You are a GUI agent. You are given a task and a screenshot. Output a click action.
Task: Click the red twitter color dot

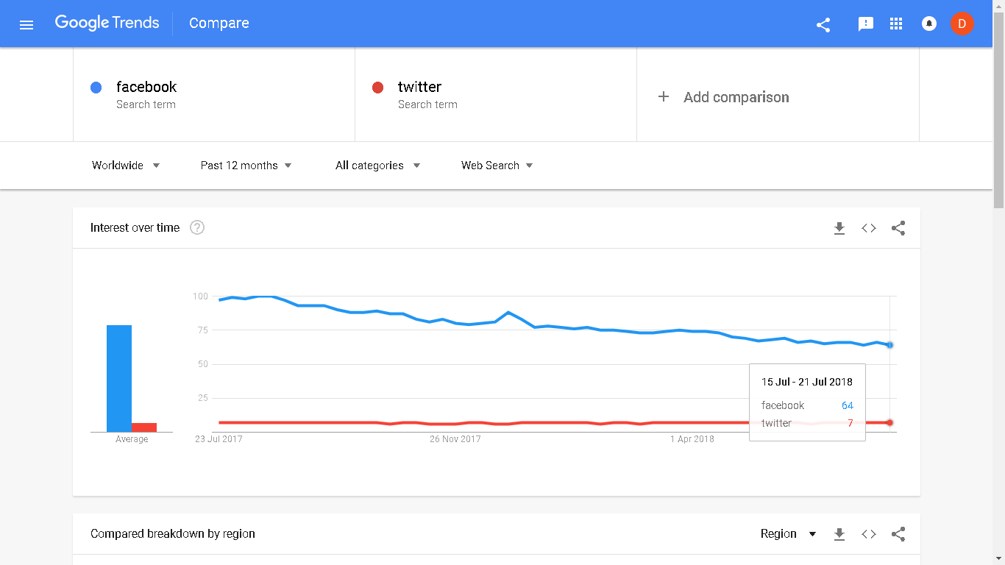(x=378, y=88)
